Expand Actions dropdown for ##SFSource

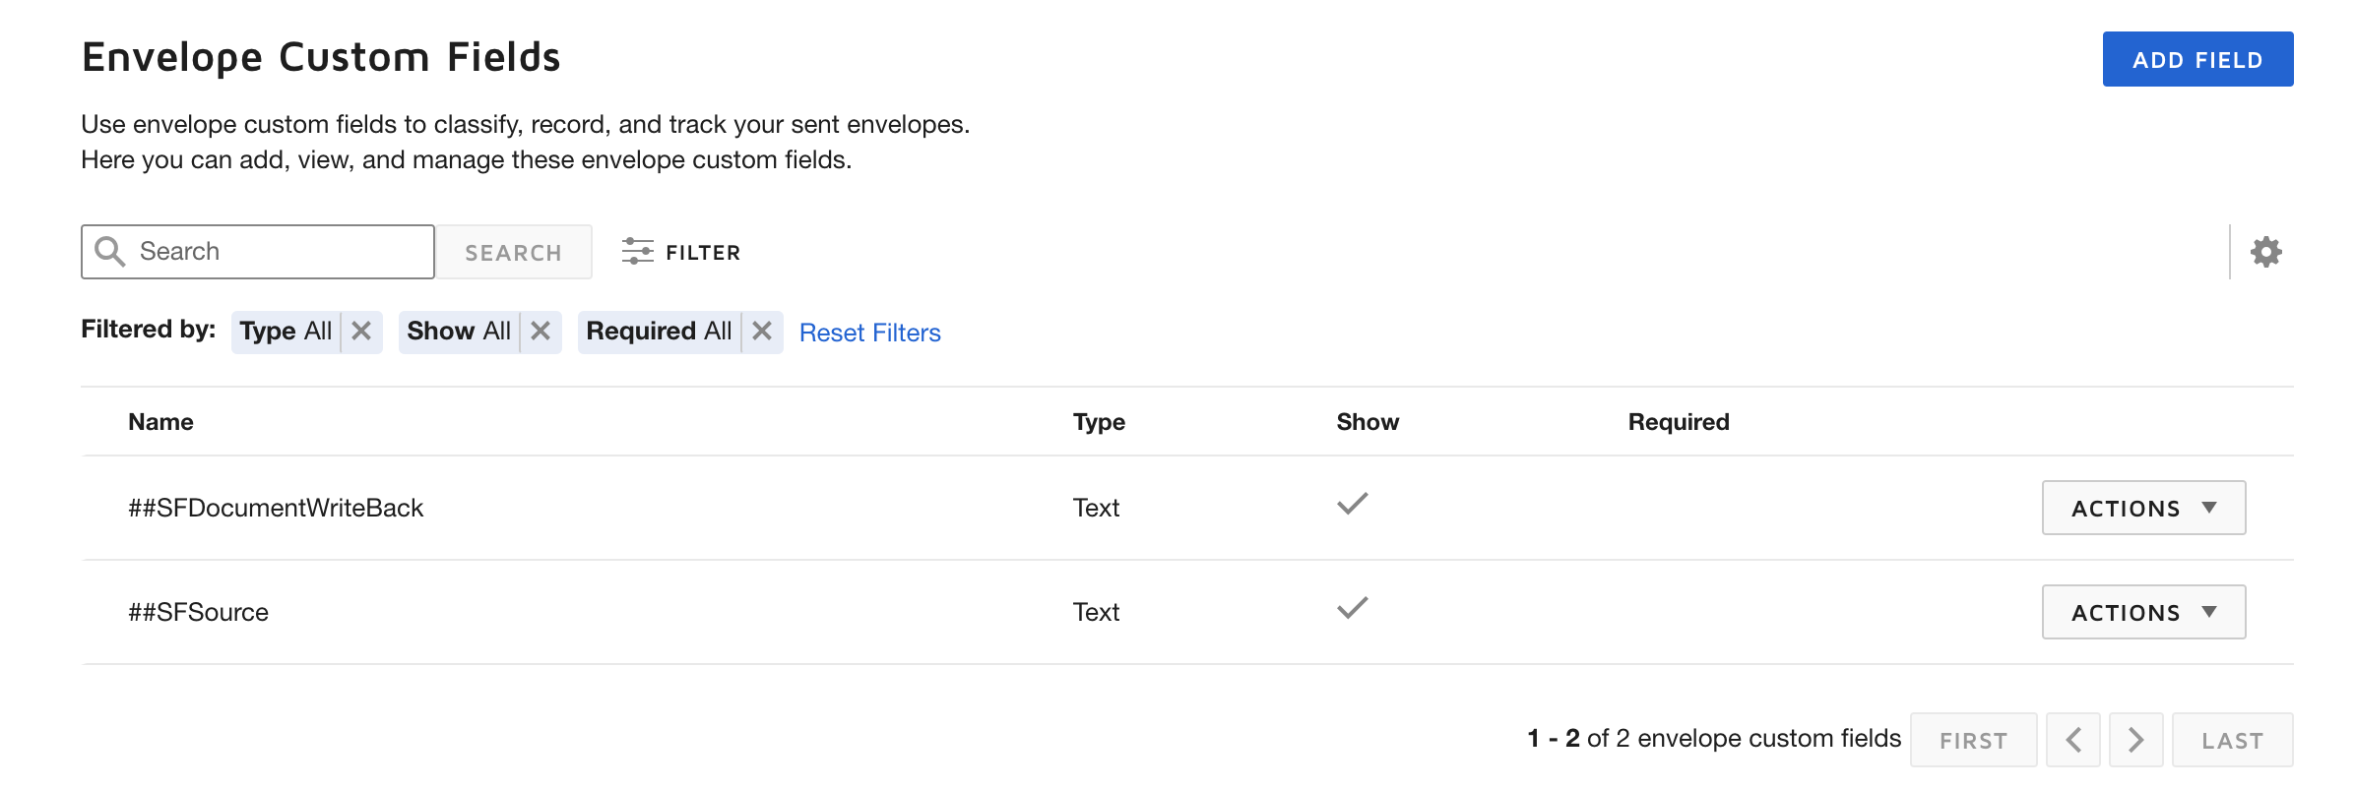(2143, 612)
